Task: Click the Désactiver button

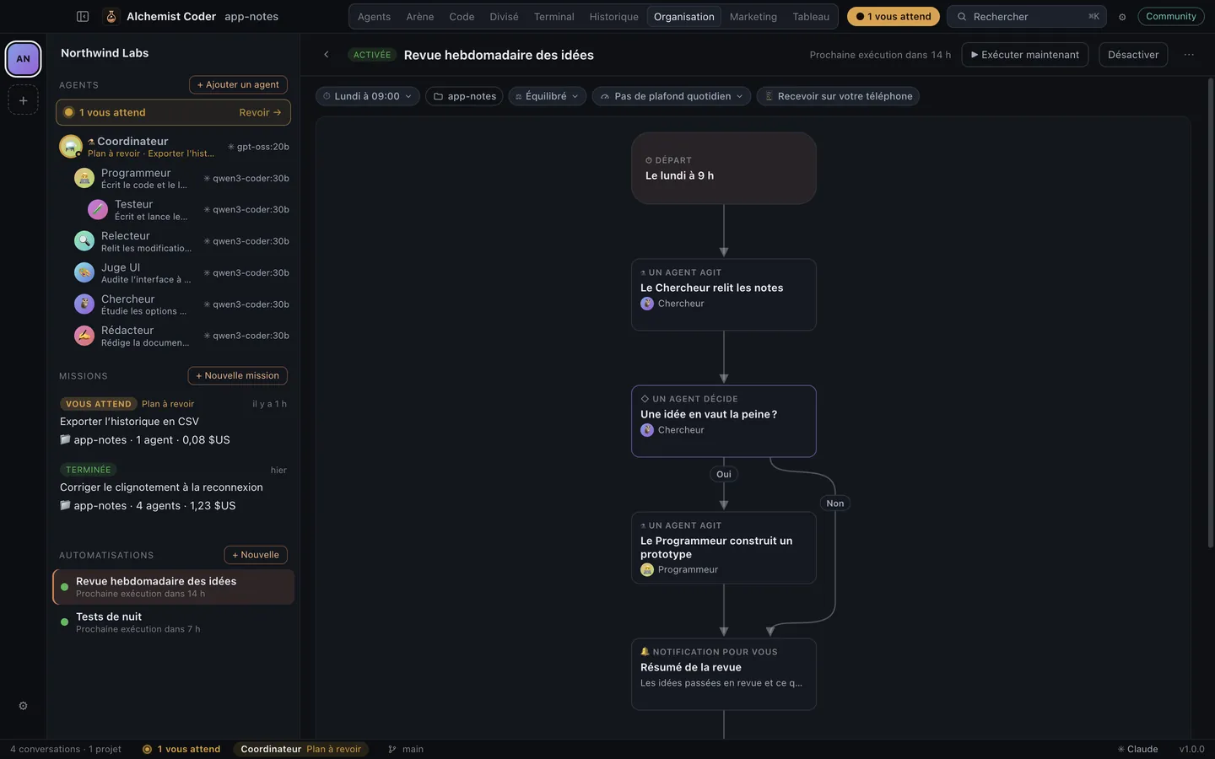Action: pos(1133,55)
